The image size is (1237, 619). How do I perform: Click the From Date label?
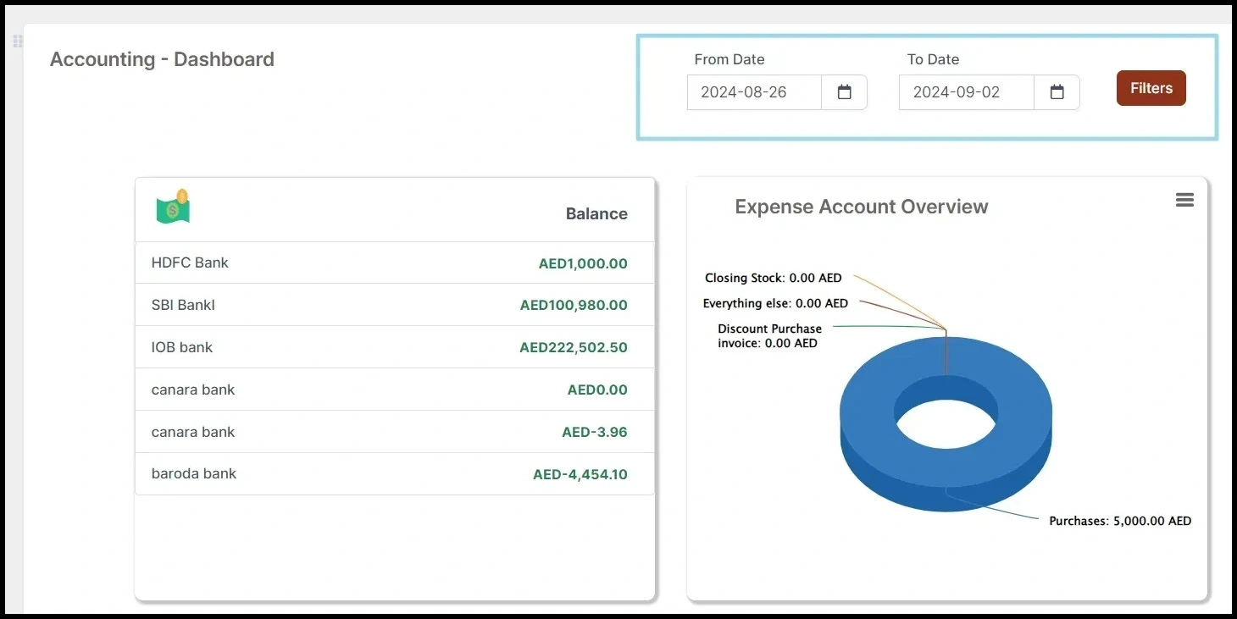point(729,59)
